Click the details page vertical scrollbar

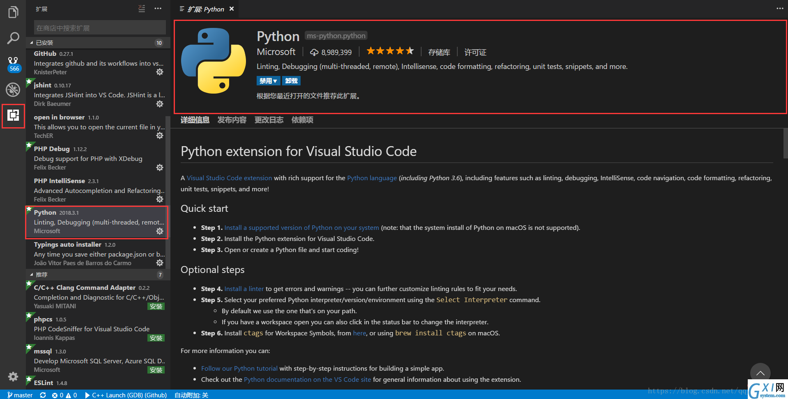pos(786,143)
